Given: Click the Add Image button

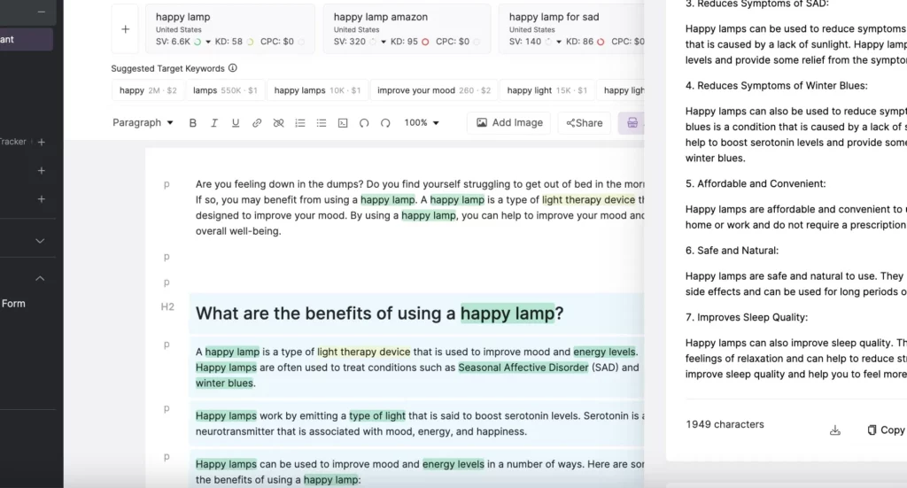Looking at the screenshot, I should point(509,122).
